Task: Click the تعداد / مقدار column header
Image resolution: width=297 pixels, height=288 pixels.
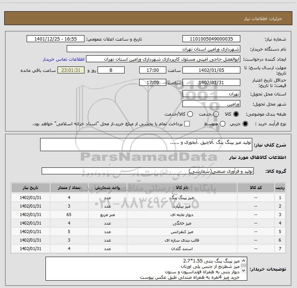Action: coord(69,188)
